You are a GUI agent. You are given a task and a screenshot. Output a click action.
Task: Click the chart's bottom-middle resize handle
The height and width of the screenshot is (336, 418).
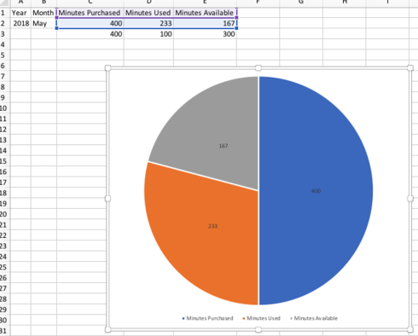(258, 329)
